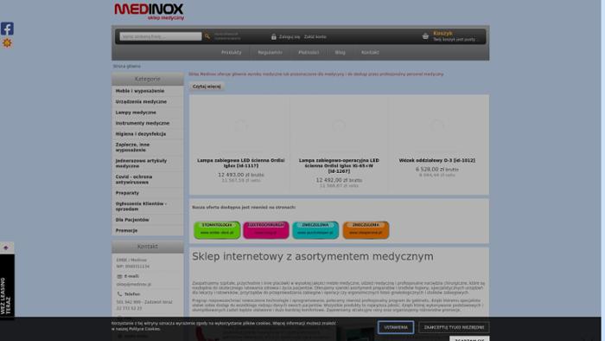Open category Dla Pacjentów
The width and height of the screenshot is (605, 341).
(132, 220)
